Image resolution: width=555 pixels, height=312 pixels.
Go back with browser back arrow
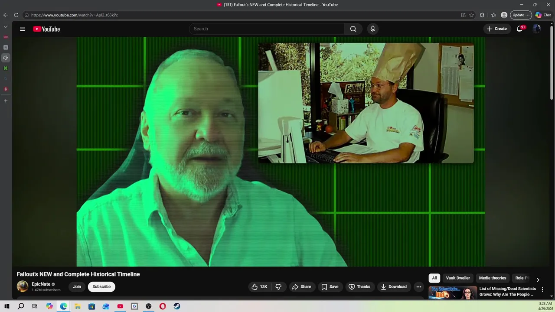6,15
